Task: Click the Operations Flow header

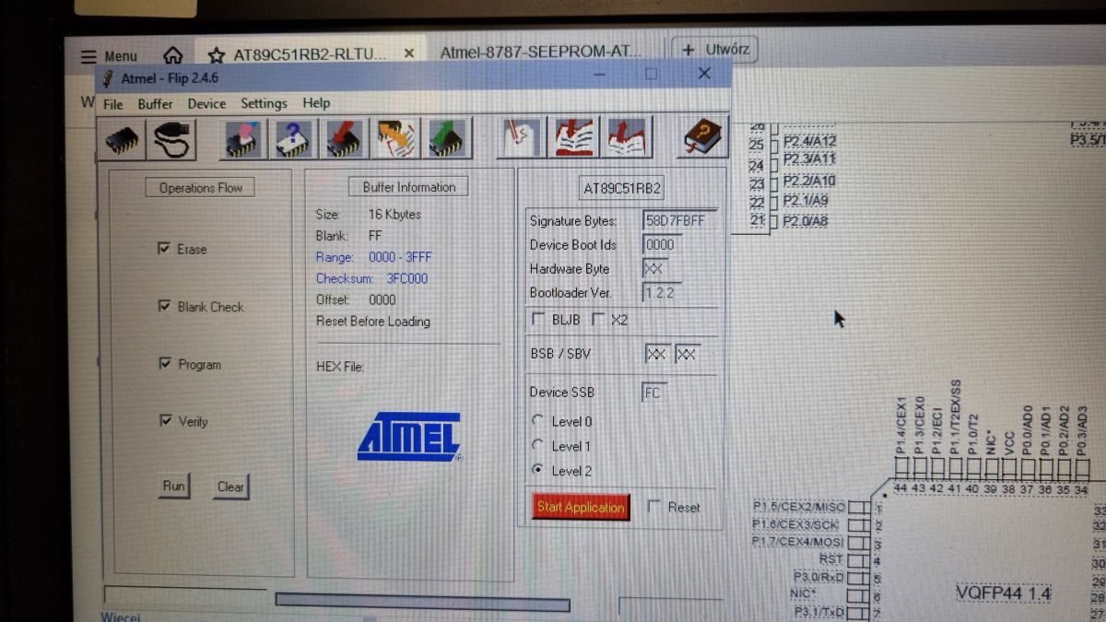Action: click(x=201, y=188)
